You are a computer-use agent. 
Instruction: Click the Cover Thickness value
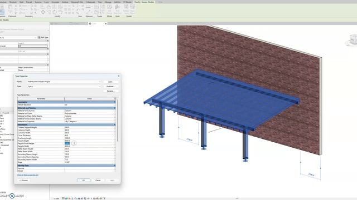tap(89, 136)
